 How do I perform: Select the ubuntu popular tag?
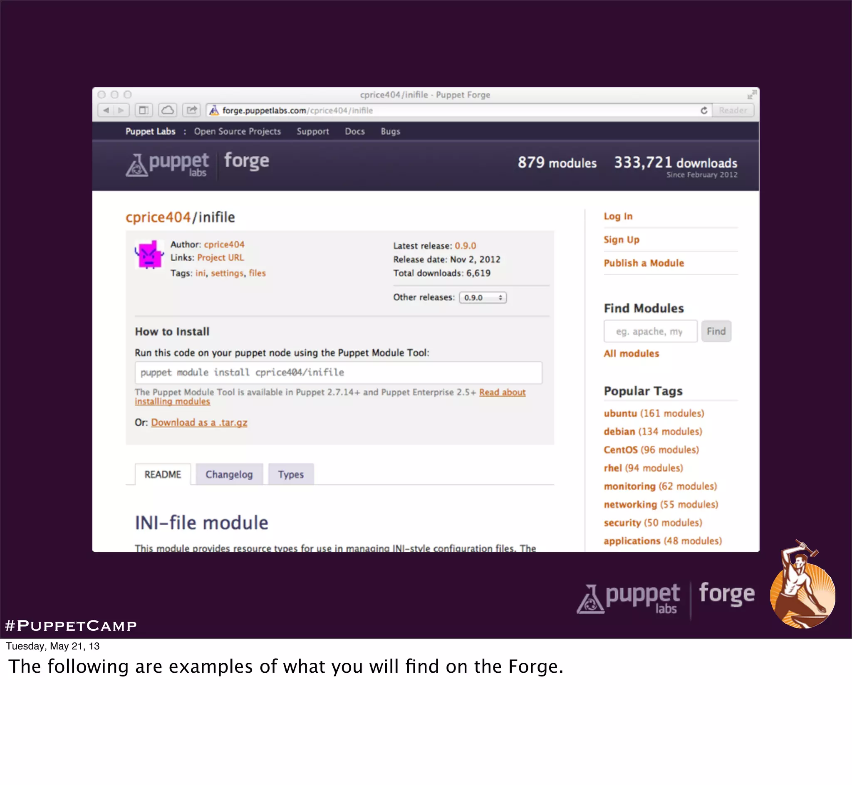coord(620,413)
